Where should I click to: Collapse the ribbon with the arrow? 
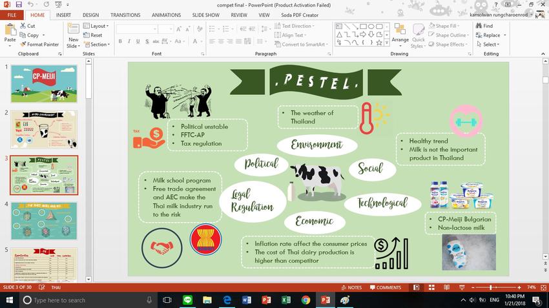click(543, 54)
